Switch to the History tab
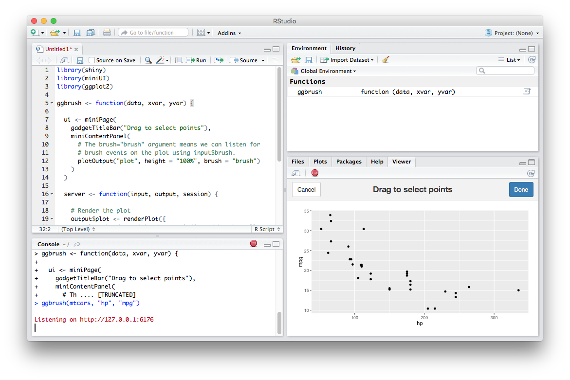 [x=345, y=48]
